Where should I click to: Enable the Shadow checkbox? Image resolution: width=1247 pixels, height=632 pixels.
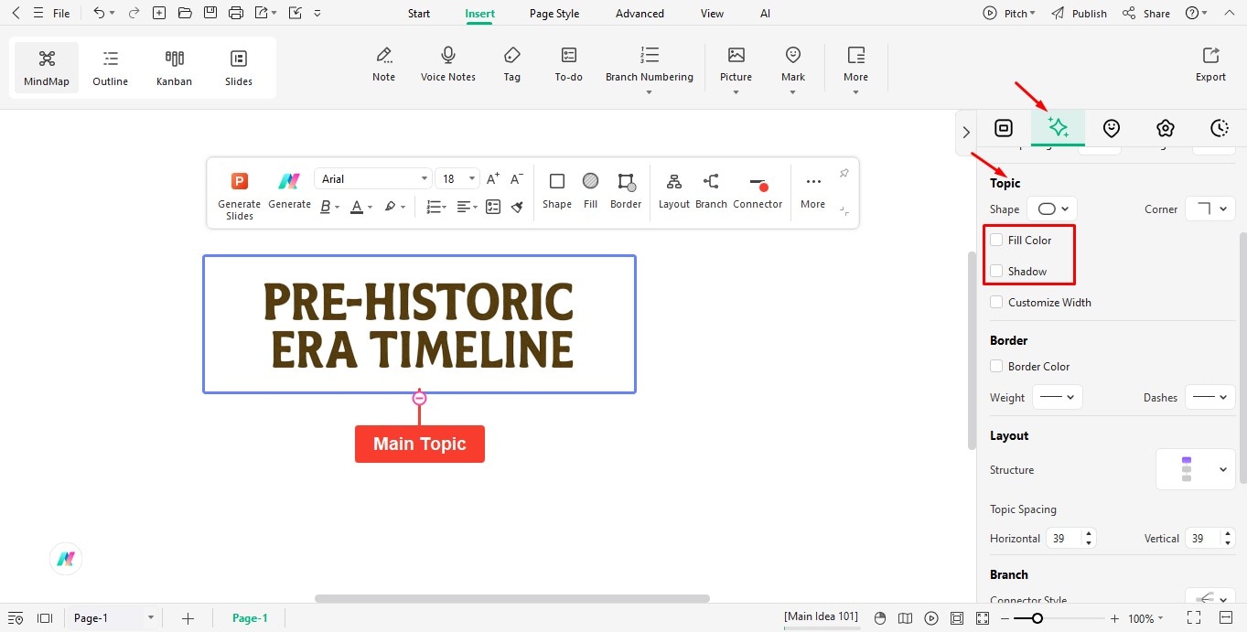pos(996,271)
